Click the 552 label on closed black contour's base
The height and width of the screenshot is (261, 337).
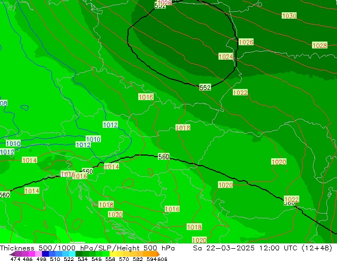(x=205, y=87)
